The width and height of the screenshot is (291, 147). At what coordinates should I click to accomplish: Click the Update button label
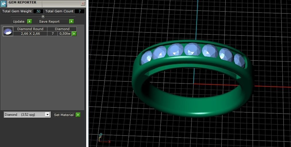click(19, 21)
